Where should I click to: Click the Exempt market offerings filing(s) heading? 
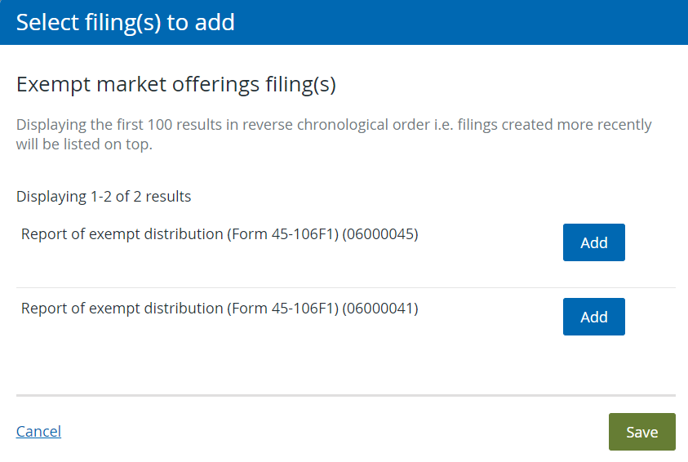[x=176, y=84]
